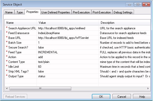Confirm with the OK button
Image resolution: width=153 pixels, height=101 pixels.
pyautogui.click(x=101, y=96)
